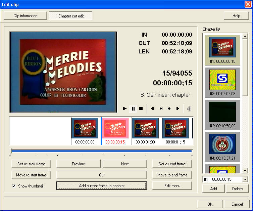Viewport: 253px width, 211px height.
Task: Toggle the Show thumbnail checkbox
Action: [14, 186]
